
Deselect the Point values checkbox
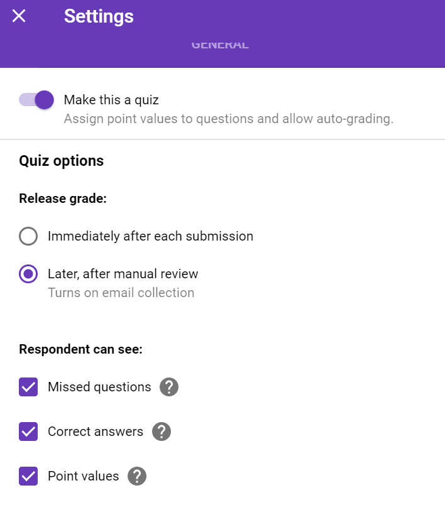pos(28,476)
